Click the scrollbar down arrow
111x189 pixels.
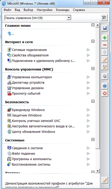click(98, 171)
